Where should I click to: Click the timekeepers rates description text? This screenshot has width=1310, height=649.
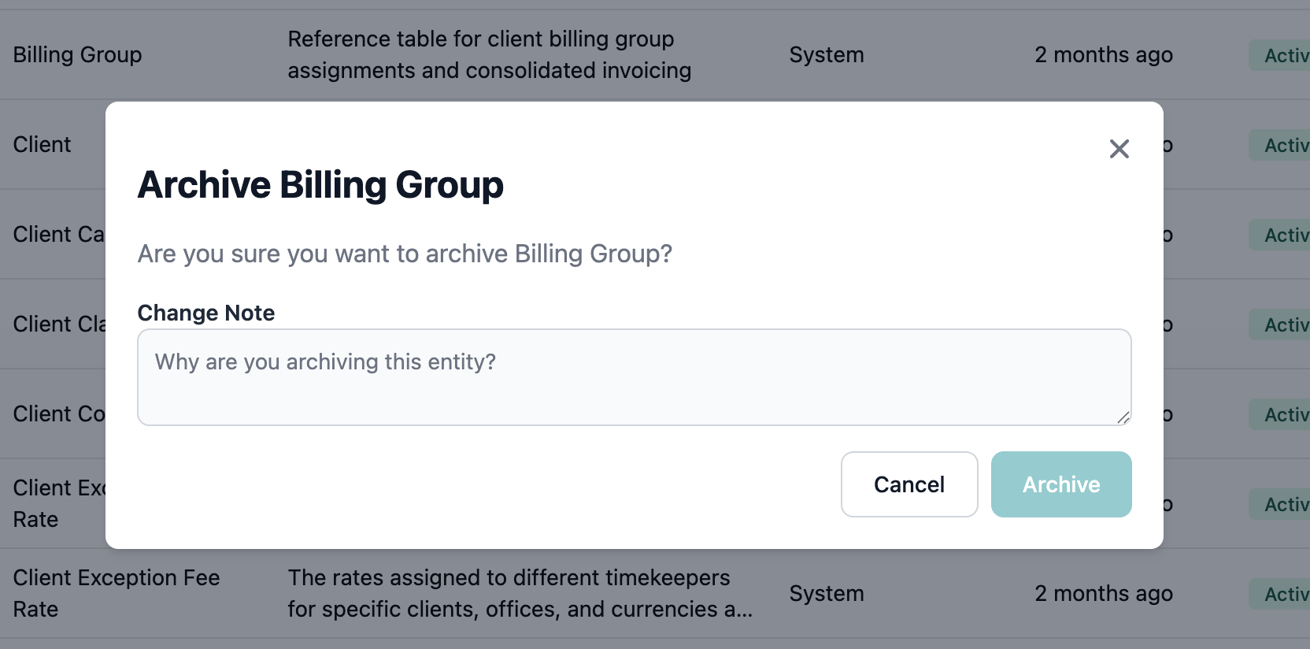click(520, 593)
